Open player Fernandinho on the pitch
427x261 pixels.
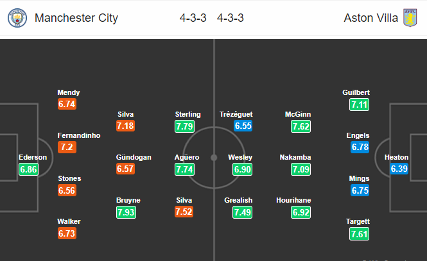pos(79,135)
